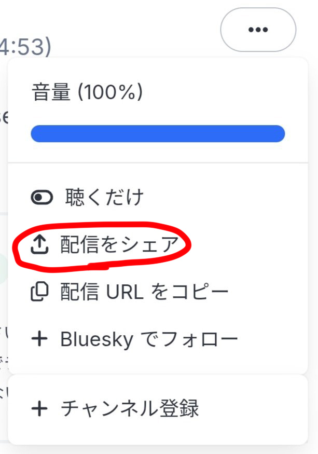The image size is (318, 454).
Task: Open the three-dots more options button
Action: pyautogui.click(x=258, y=30)
